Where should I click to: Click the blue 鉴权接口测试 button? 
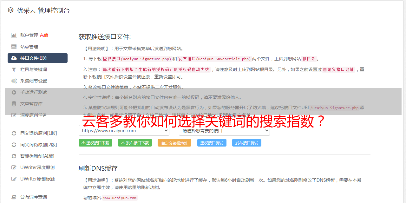[212, 143]
